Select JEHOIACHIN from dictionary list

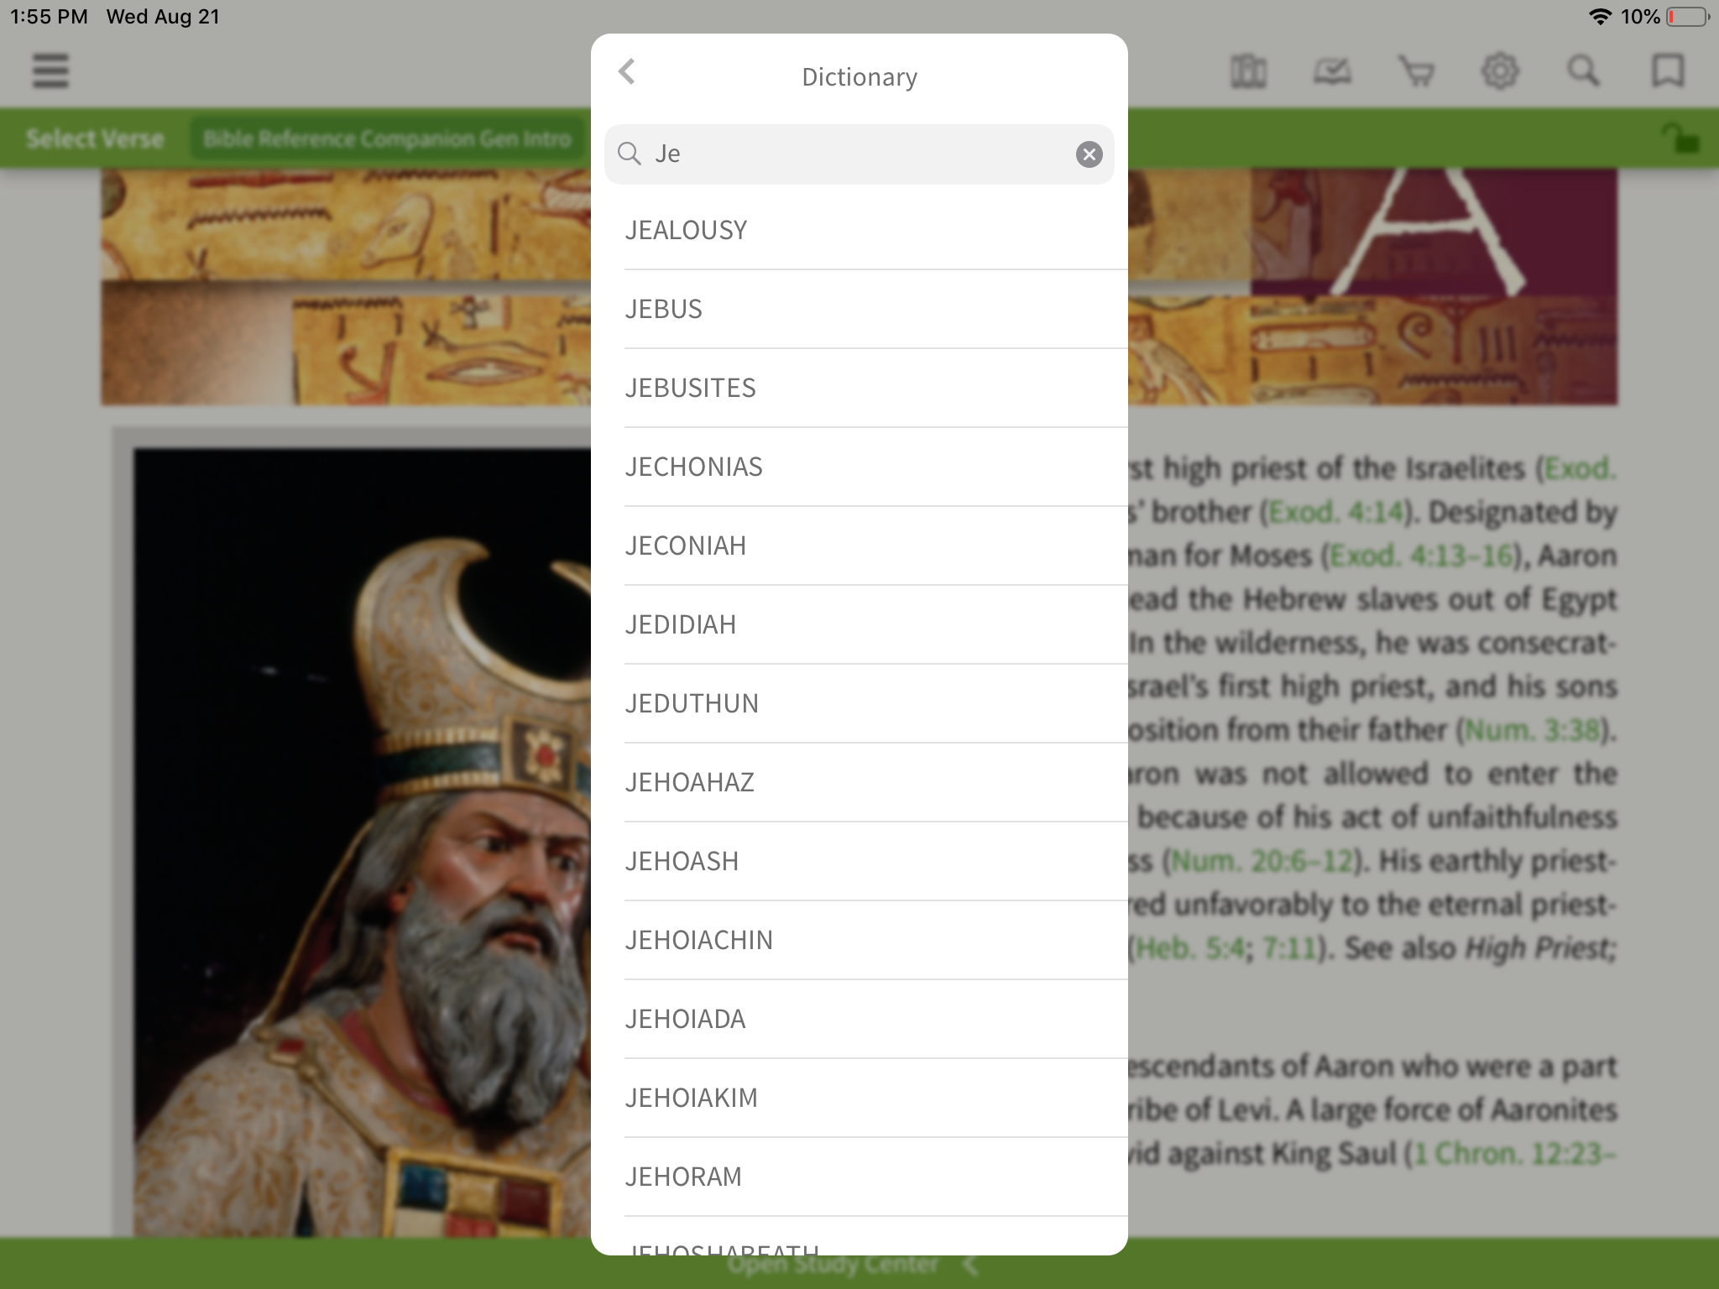[x=698, y=938]
